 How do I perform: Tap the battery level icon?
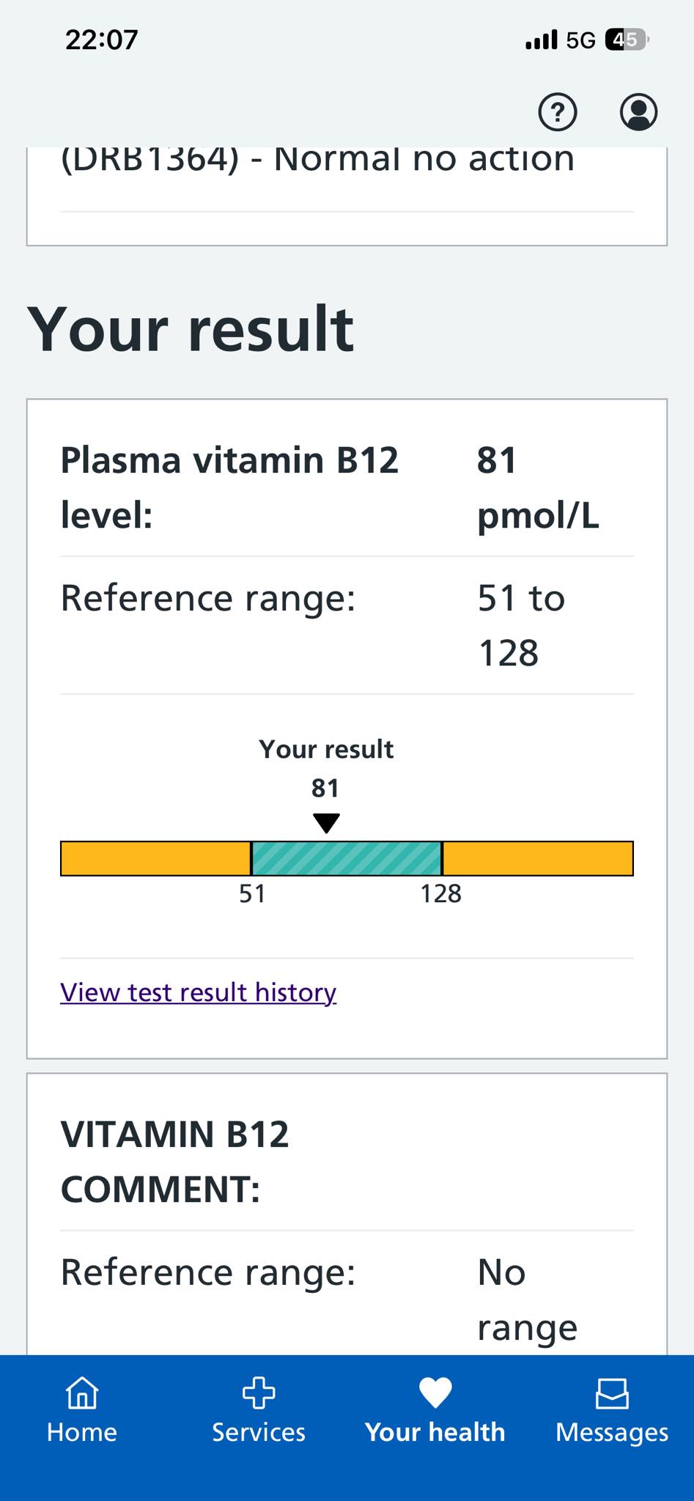(627, 40)
